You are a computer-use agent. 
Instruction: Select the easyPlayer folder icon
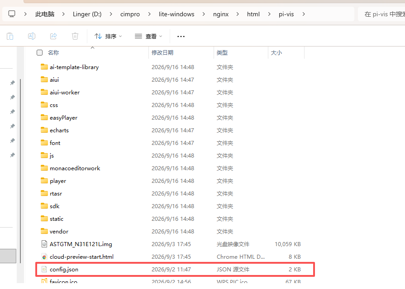pyautogui.click(x=44, y=117)
